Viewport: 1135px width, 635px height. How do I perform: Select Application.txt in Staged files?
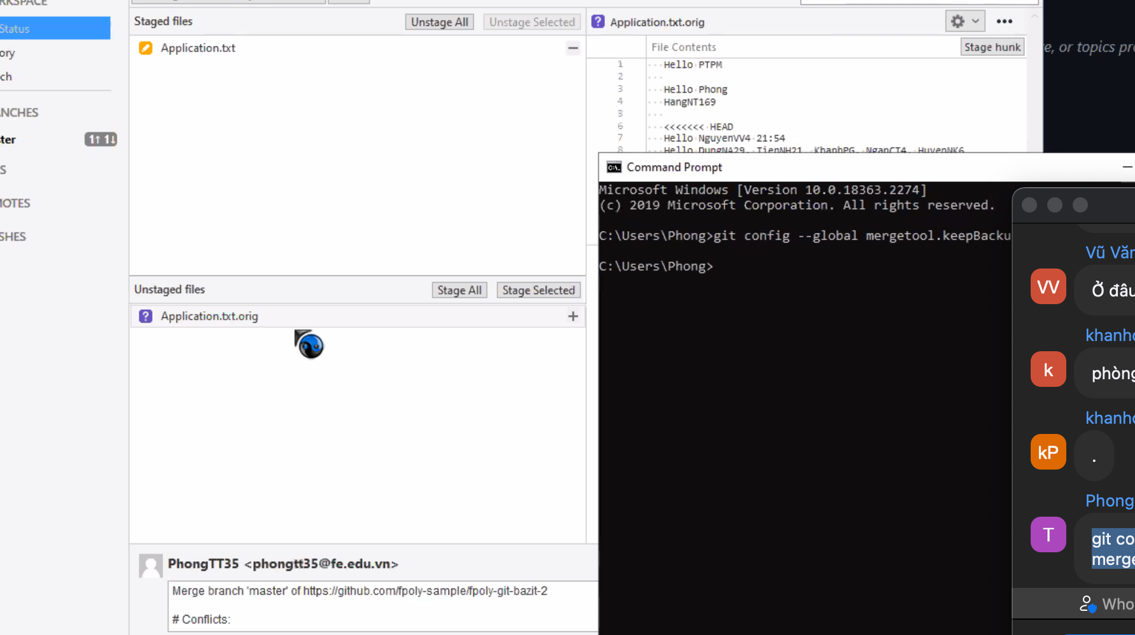tap(198, 48)
